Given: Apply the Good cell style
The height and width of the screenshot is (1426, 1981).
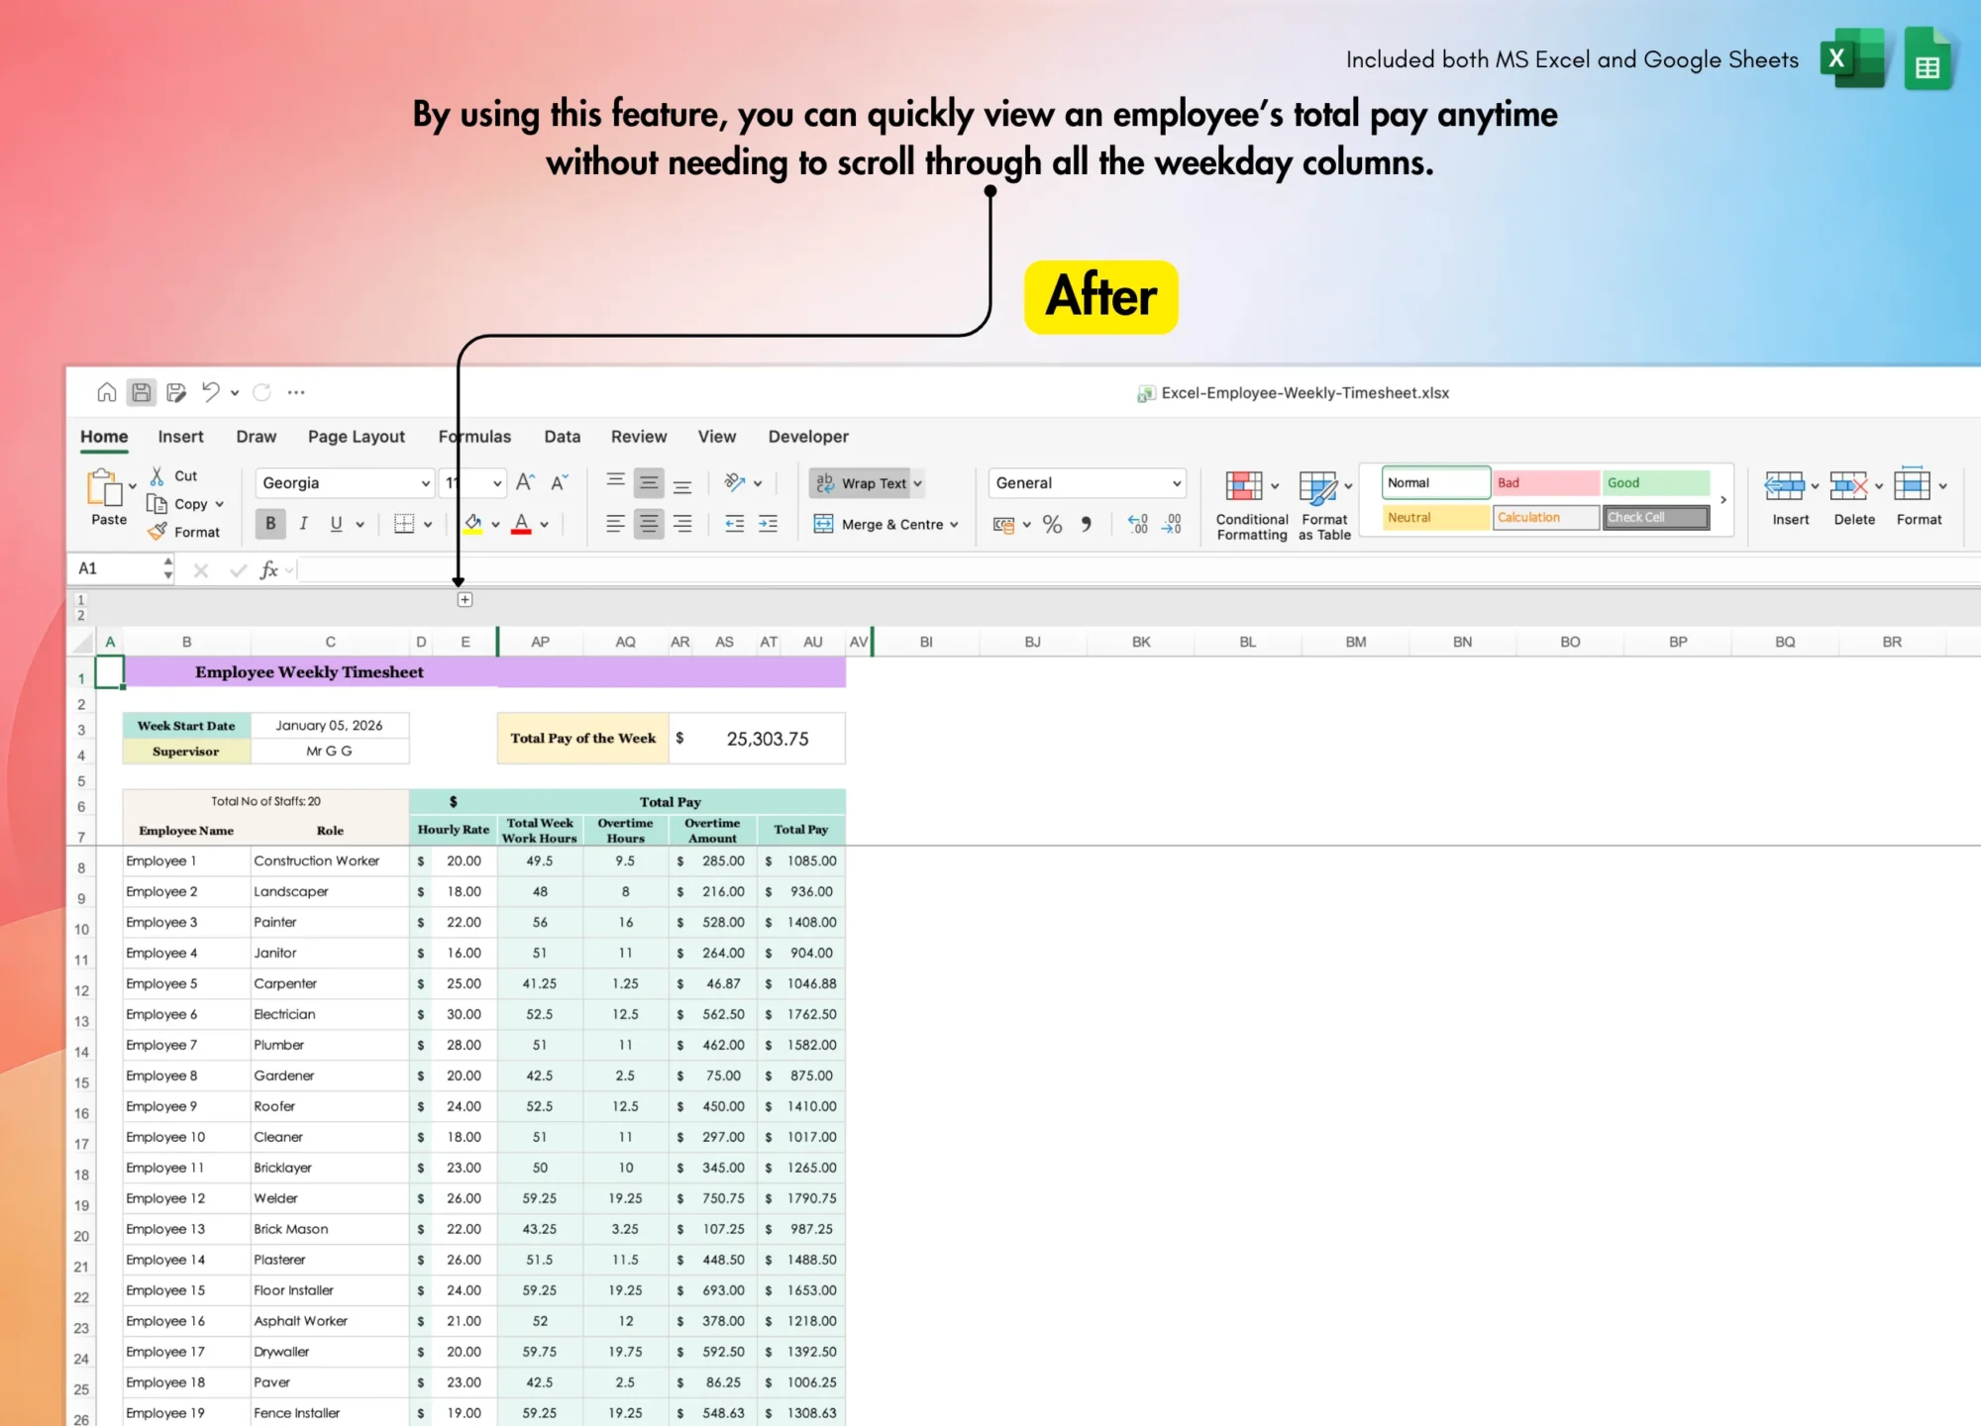Looking at the screenshot, I should pos(1656,482).
